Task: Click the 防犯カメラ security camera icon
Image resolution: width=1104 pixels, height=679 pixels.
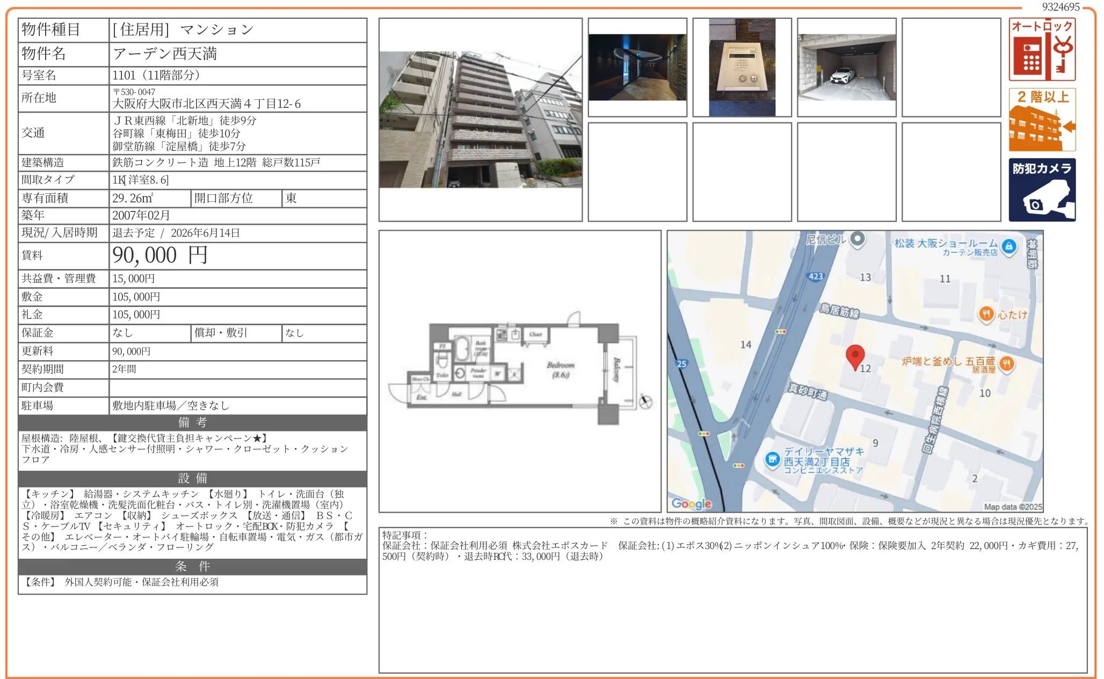Action: point(1041,189)
